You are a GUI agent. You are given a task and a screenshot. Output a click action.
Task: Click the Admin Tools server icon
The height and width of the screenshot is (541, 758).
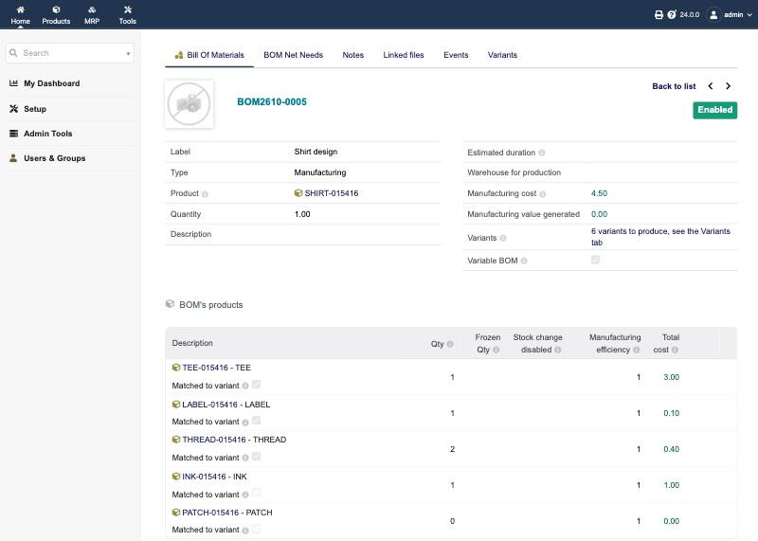click(x=13, y=134)
